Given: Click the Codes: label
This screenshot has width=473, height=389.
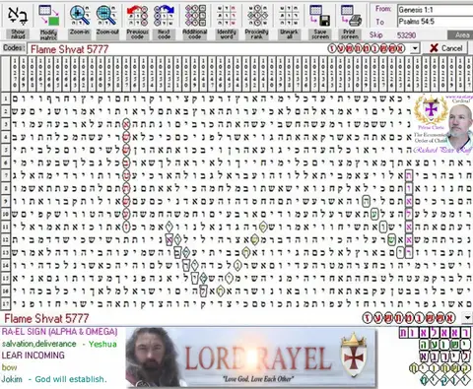Looking at the screenshot, I should point(14,48).
